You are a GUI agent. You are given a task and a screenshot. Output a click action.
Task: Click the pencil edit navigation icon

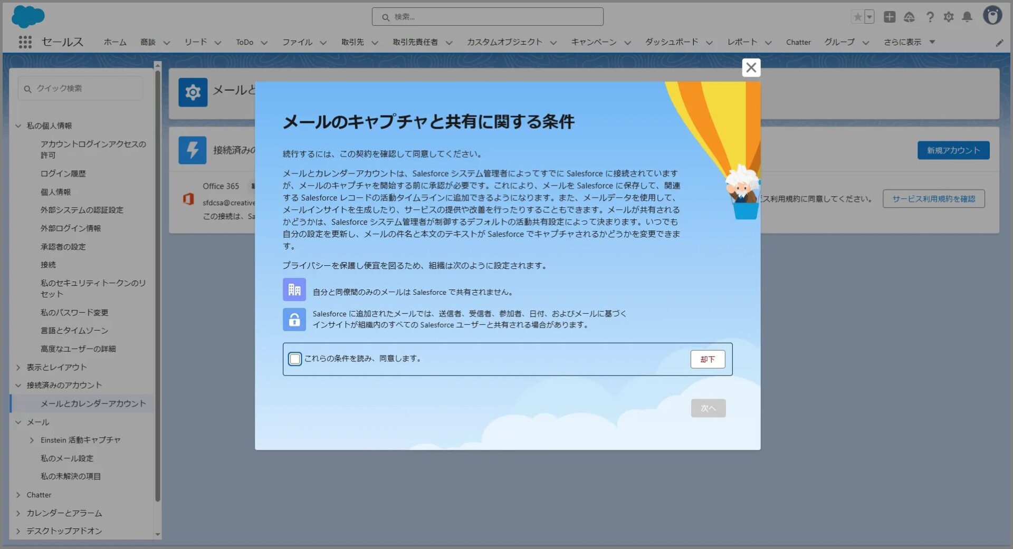[x=999, y=43]
